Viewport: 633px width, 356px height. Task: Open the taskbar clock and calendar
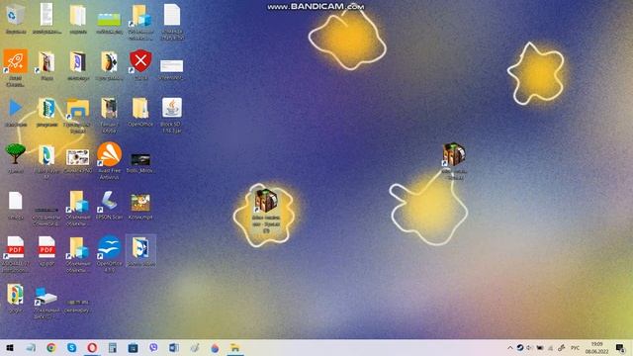596,347
